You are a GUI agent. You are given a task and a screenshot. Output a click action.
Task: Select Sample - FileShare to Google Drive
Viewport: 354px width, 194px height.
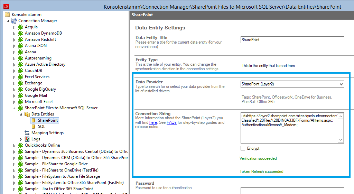tap(56, 164)
